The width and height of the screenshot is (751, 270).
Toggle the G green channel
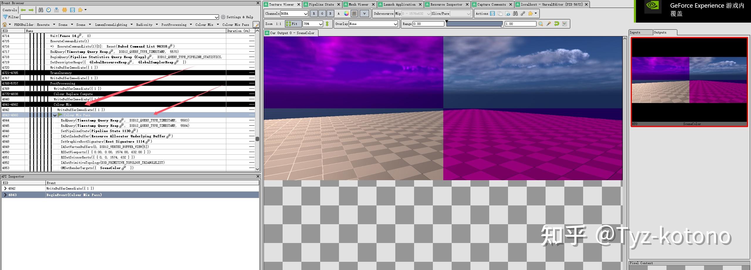(322, 14)
